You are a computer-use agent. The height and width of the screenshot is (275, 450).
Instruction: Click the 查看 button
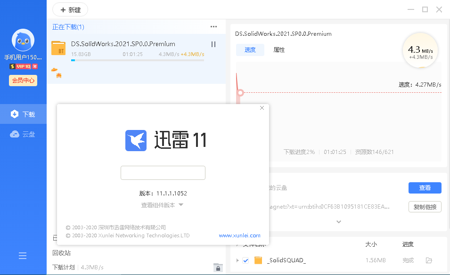point(425,188)
